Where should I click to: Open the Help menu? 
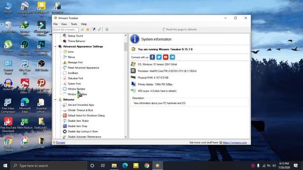84,24
